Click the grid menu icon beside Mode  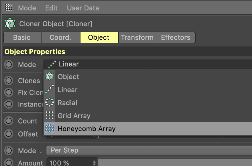coord(9,8)
